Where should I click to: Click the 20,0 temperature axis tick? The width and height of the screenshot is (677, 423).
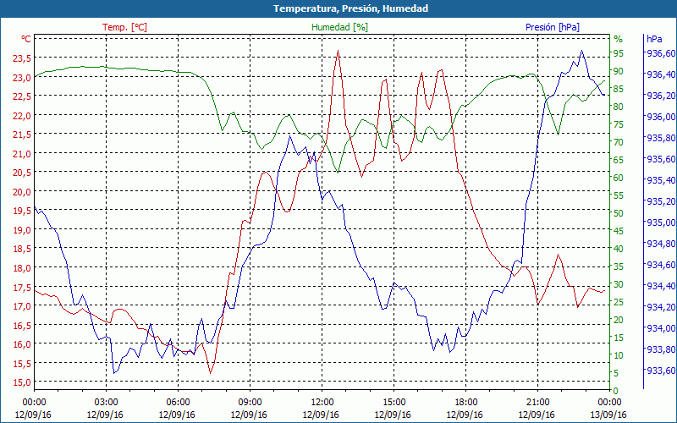23,192
